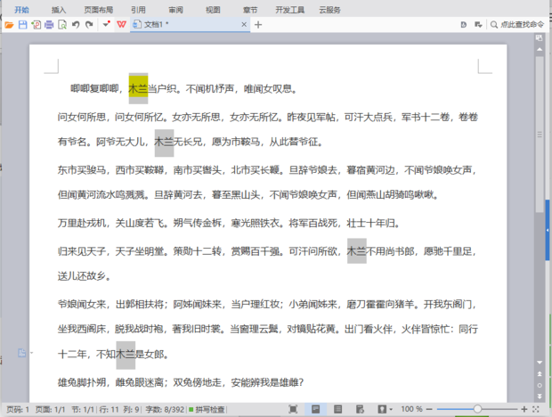Viewport: 552px width, 417px height.
Task: Select the 章节 tab
Action: pos(250,10)
